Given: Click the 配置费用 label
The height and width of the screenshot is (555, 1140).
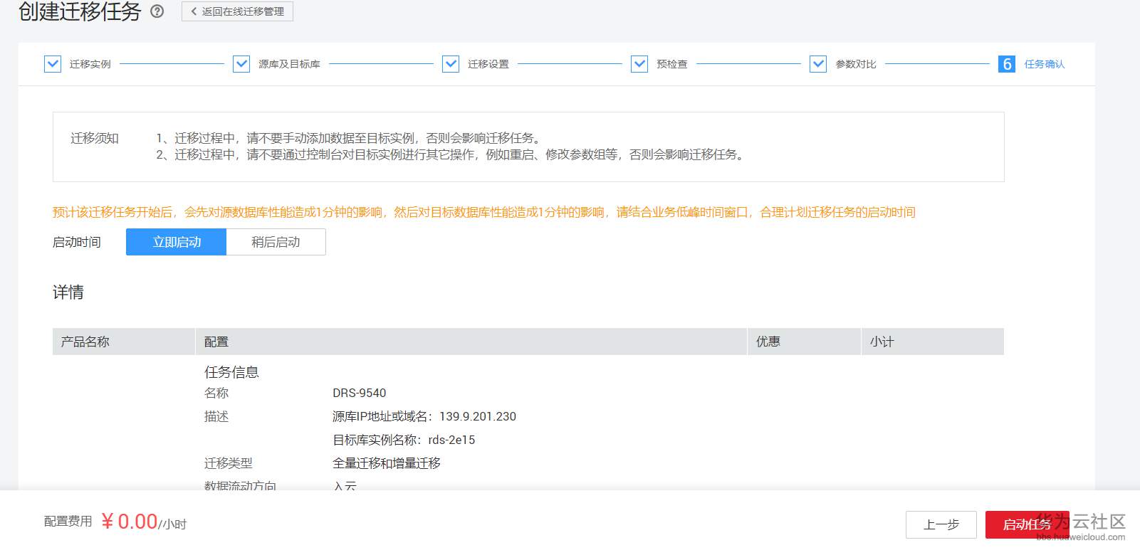Looking at the screenshot, I should (x=68, y=522).
